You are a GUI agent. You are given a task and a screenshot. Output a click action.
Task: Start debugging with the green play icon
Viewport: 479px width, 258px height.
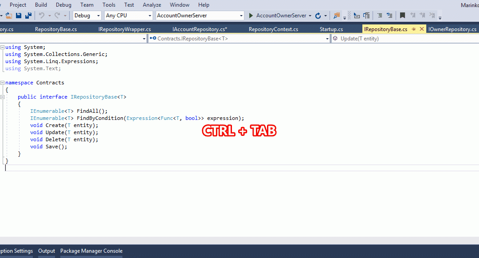(x=251, y=16)
